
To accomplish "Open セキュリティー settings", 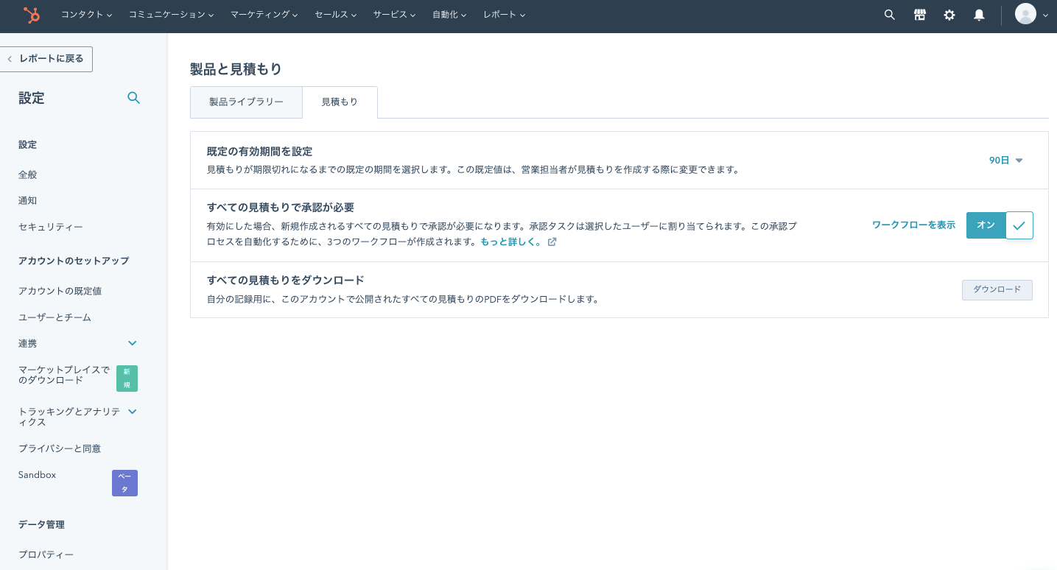I will [x=51, y=228].
